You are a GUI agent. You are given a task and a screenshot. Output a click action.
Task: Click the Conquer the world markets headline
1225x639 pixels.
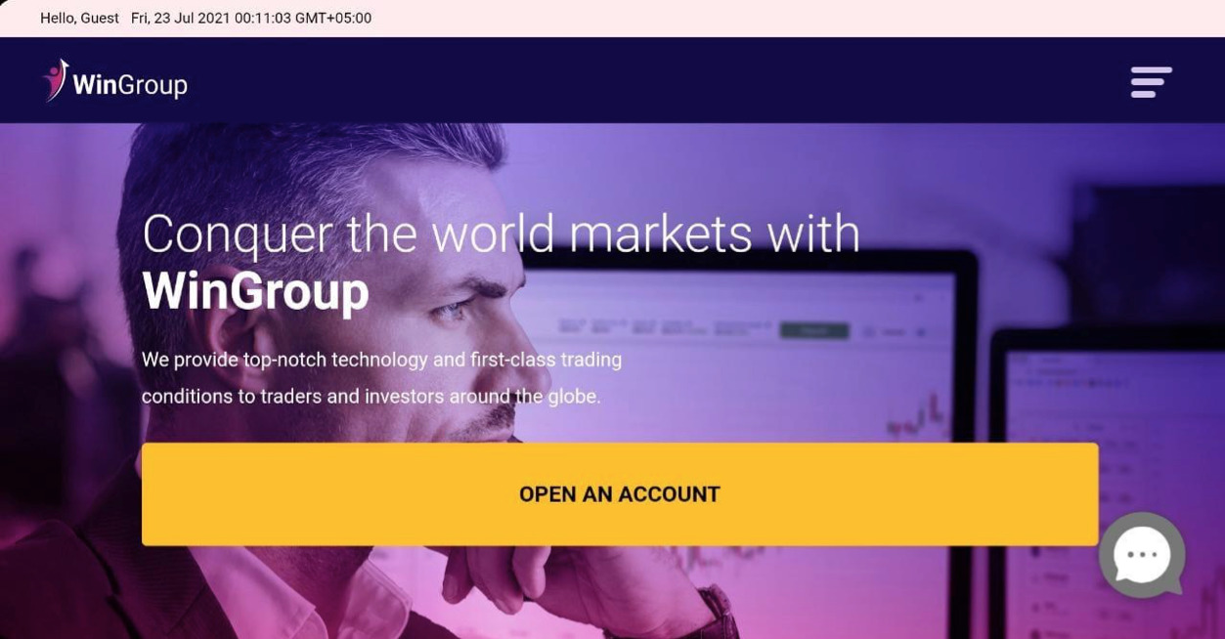pyautogui.click(x=501, y=234)
